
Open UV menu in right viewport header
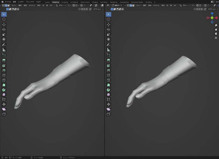(x=175, y=6)
